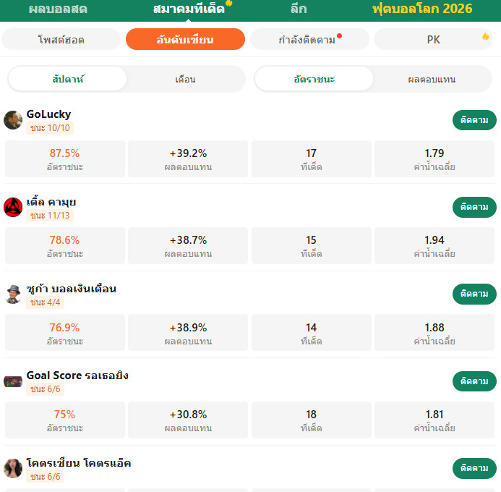Screen dimensions: 501x492
Task: Open the ผลบอลสด tab
Action: coord(58,9)
